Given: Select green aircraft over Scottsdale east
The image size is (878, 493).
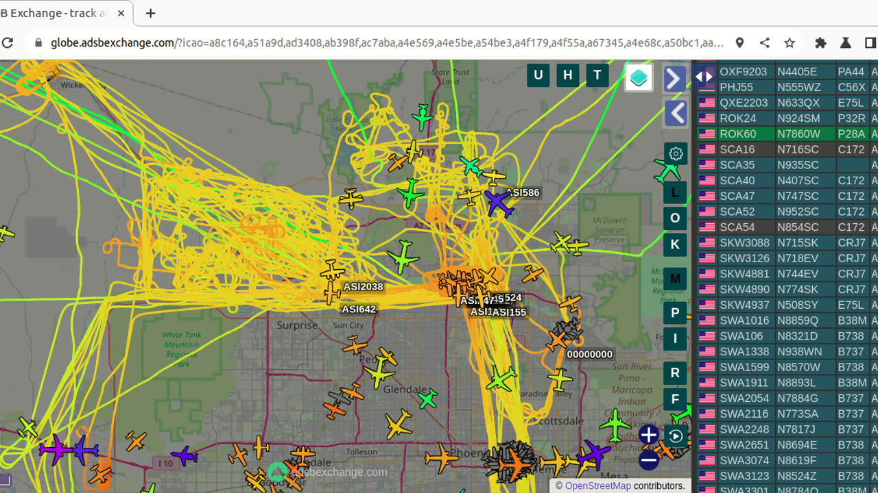Looking at the screenshot, I should click(615, 425).
